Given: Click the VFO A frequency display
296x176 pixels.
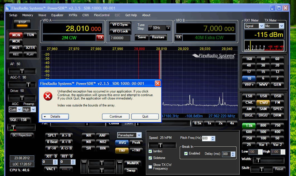Looking at the screenshot, I should tap(73, 28).
